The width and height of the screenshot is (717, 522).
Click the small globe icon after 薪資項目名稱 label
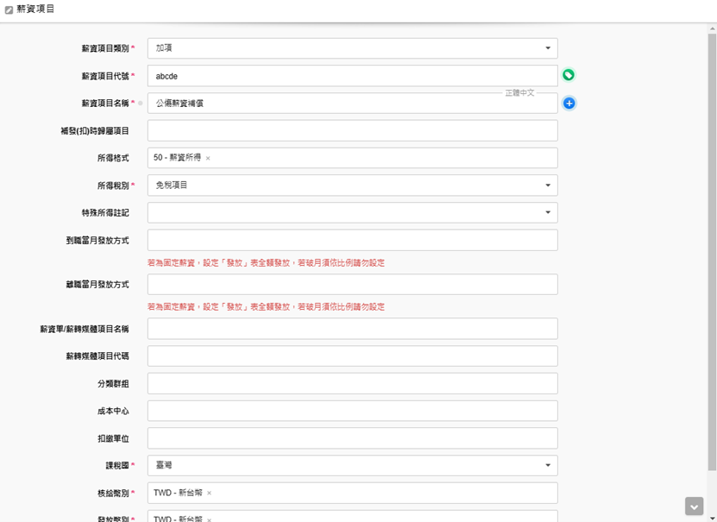coord(141,104)
